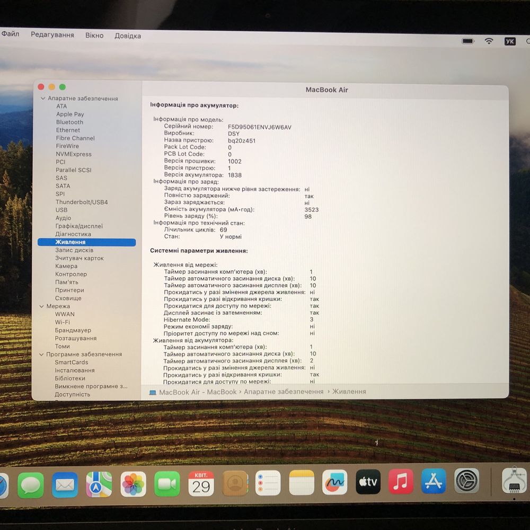Select Сховище in sidebar

tap(68, 298)
